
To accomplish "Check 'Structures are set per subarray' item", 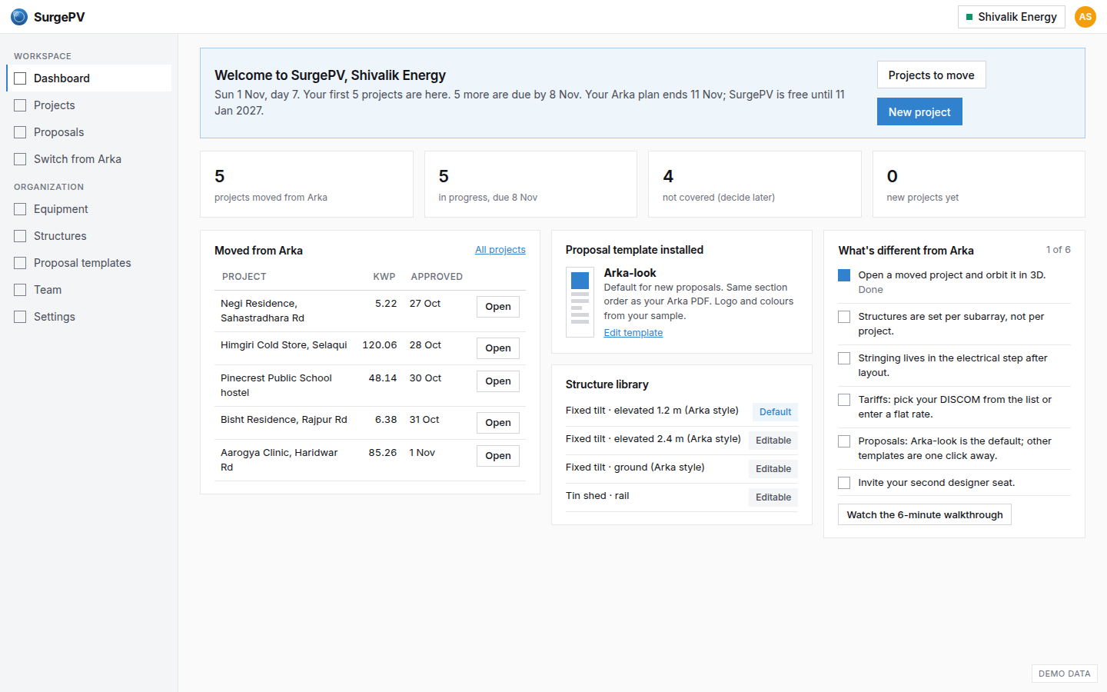I will point(844,317).
